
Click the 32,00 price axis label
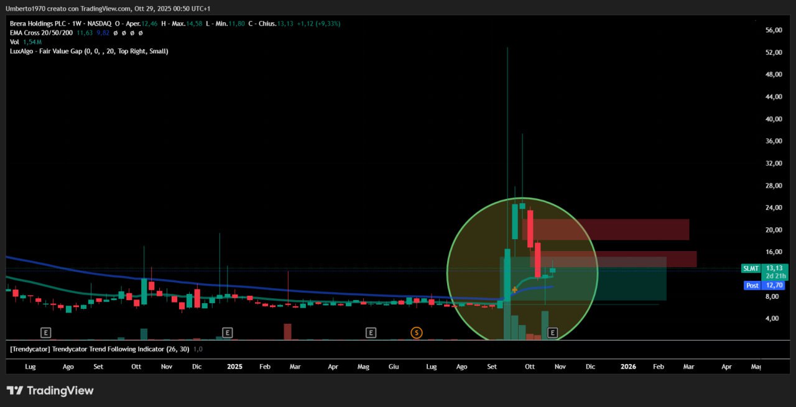coord(774,163)
